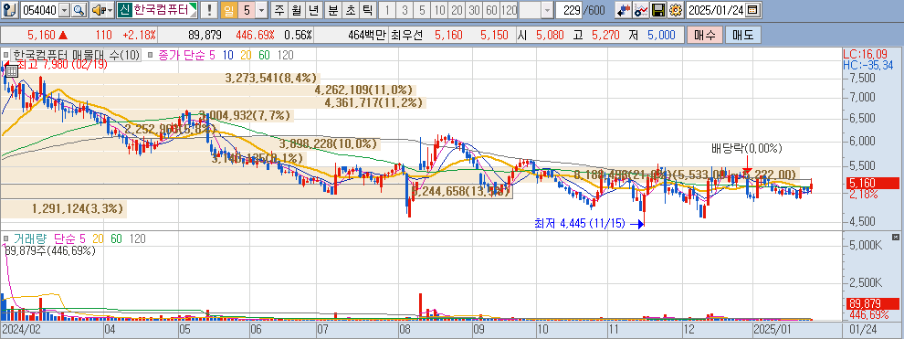Select the 3 interval button

pyautogui.click(x=405, y=10)
